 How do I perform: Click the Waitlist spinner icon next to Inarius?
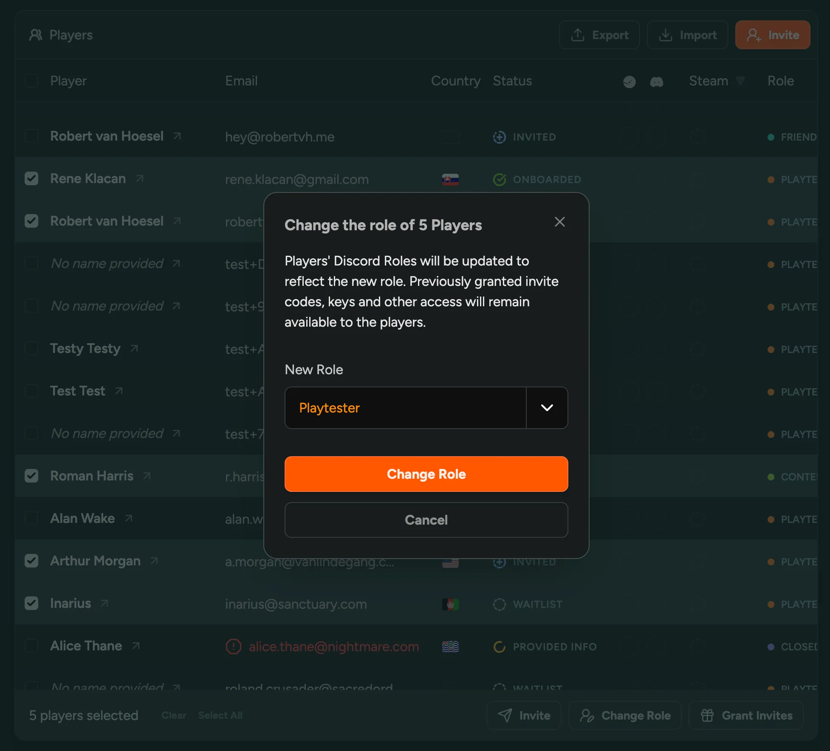coord(500,604)
